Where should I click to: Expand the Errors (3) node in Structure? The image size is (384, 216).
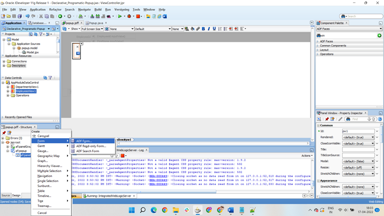tap(3, 138)
